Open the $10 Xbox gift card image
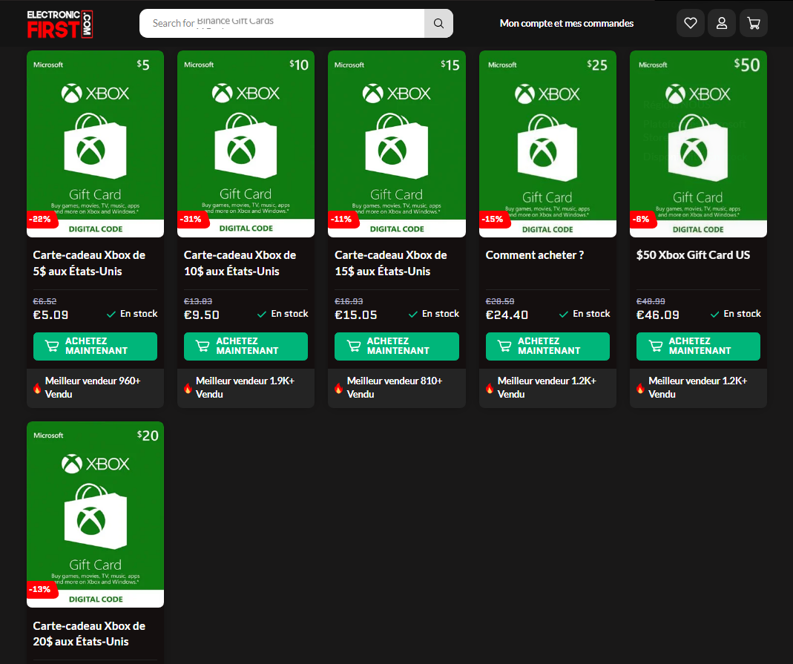 coord(246,144)
